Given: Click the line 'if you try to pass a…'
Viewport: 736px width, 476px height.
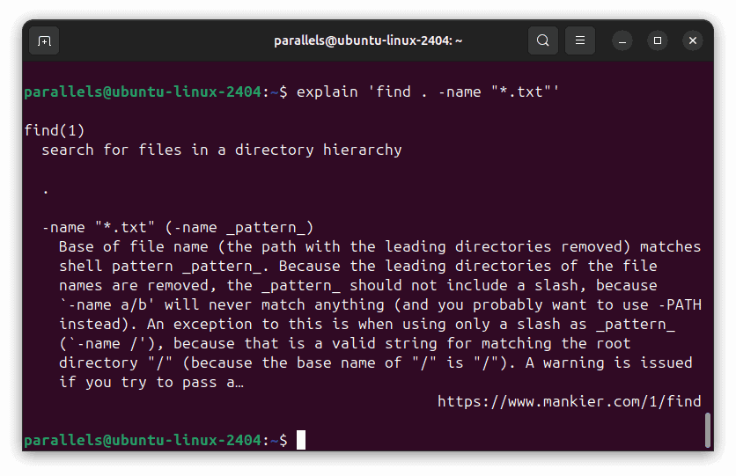Looking at the screenshot, I should [151, 382].
